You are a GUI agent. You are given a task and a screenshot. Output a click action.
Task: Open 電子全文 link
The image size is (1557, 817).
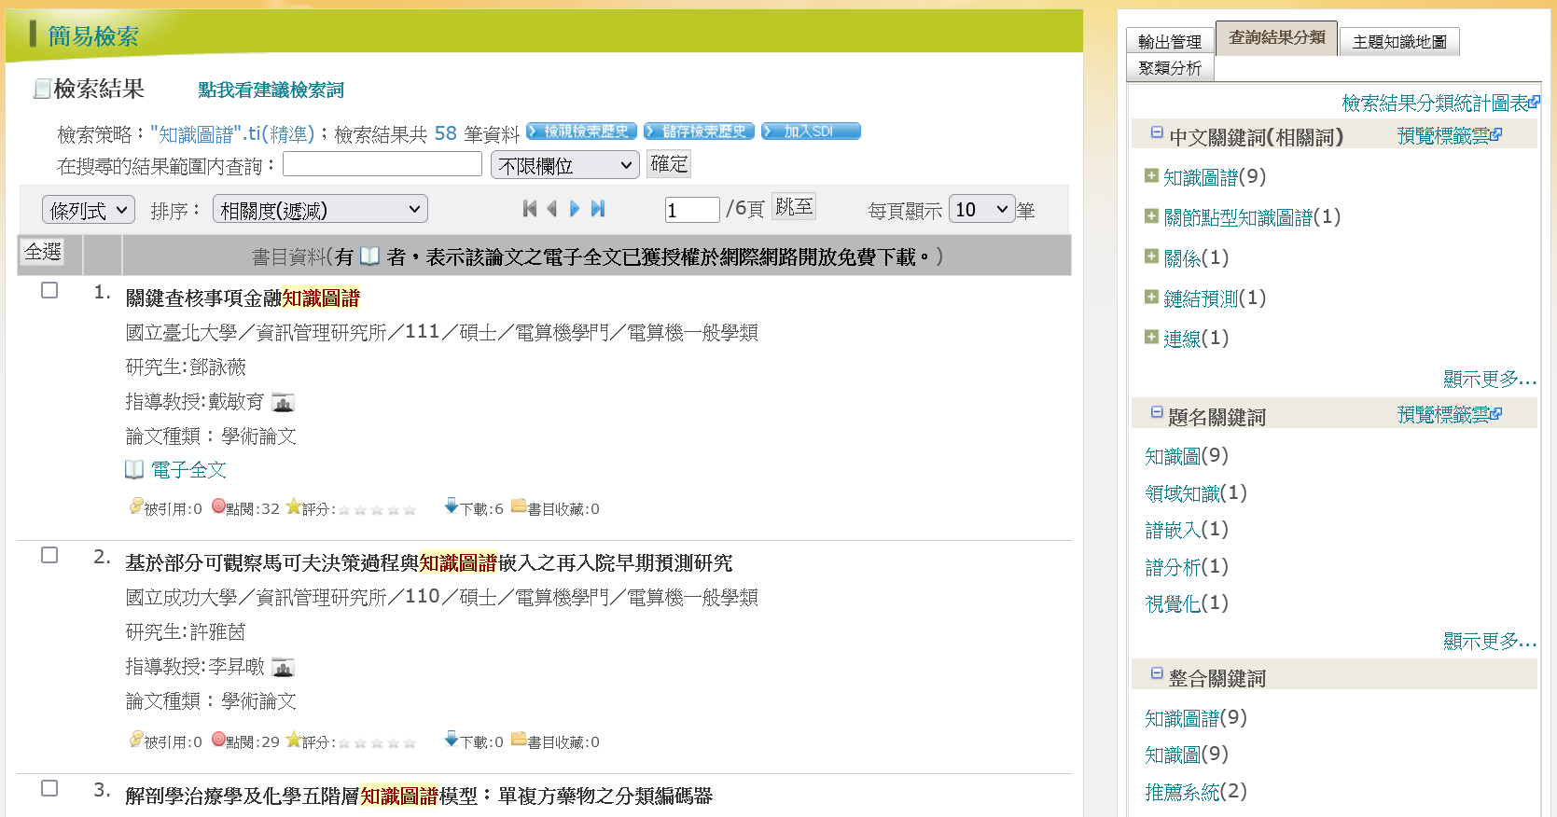pos(189,470)
